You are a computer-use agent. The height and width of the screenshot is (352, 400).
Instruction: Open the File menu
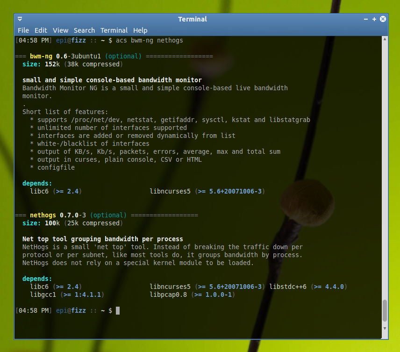tap(23, 30)
